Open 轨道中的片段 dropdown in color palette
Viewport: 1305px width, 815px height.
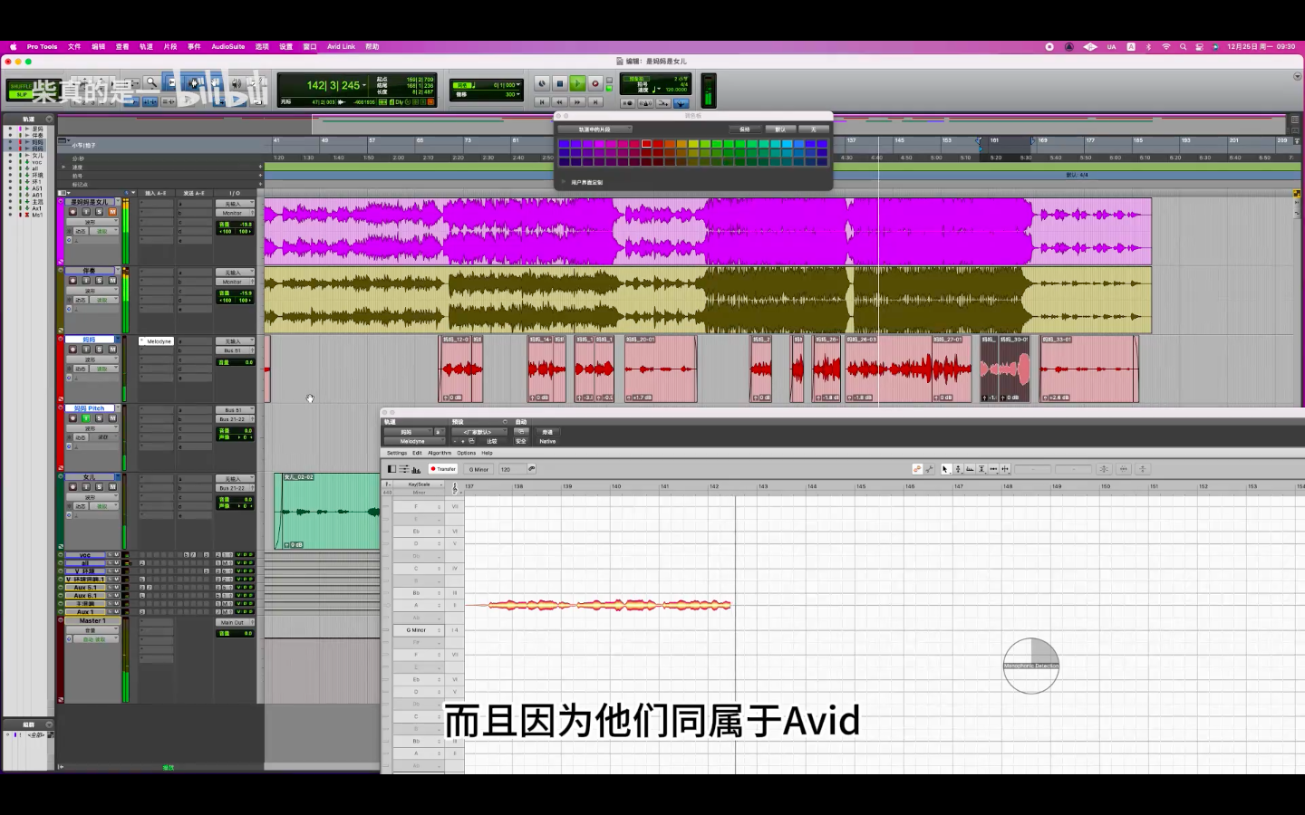(x=594, y=129)
